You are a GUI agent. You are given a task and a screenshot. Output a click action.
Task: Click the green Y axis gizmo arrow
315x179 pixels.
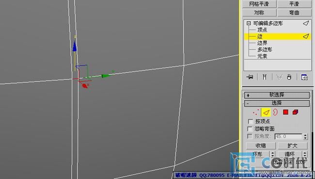pyautogui.click(x=106, y=76)
